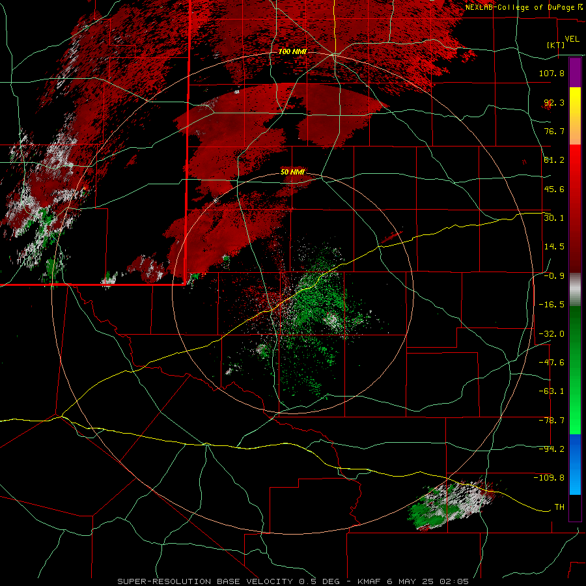Click the VEL legend title

(x=572, y=39)
